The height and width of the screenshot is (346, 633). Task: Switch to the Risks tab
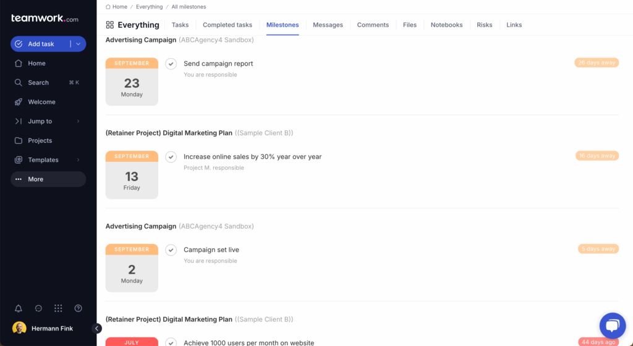[x=485, y=25]
